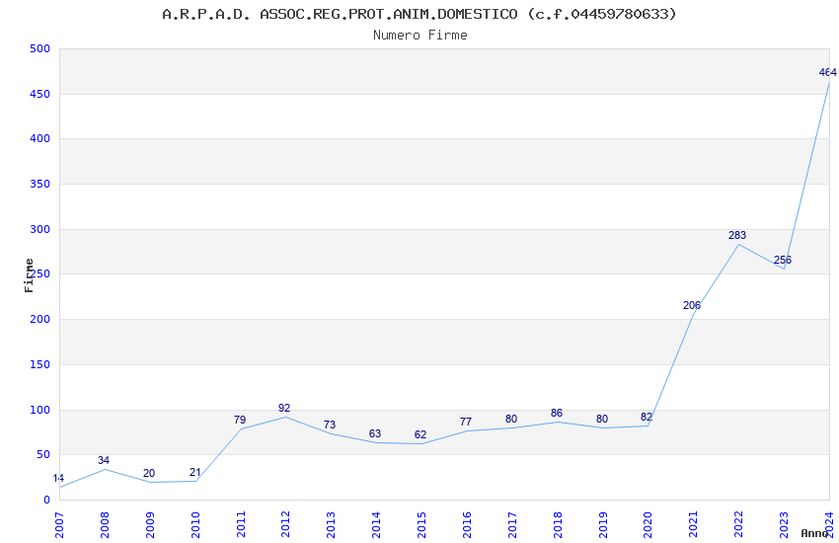
Task: Click the y-axis value 150
Action: click(39, 365)
